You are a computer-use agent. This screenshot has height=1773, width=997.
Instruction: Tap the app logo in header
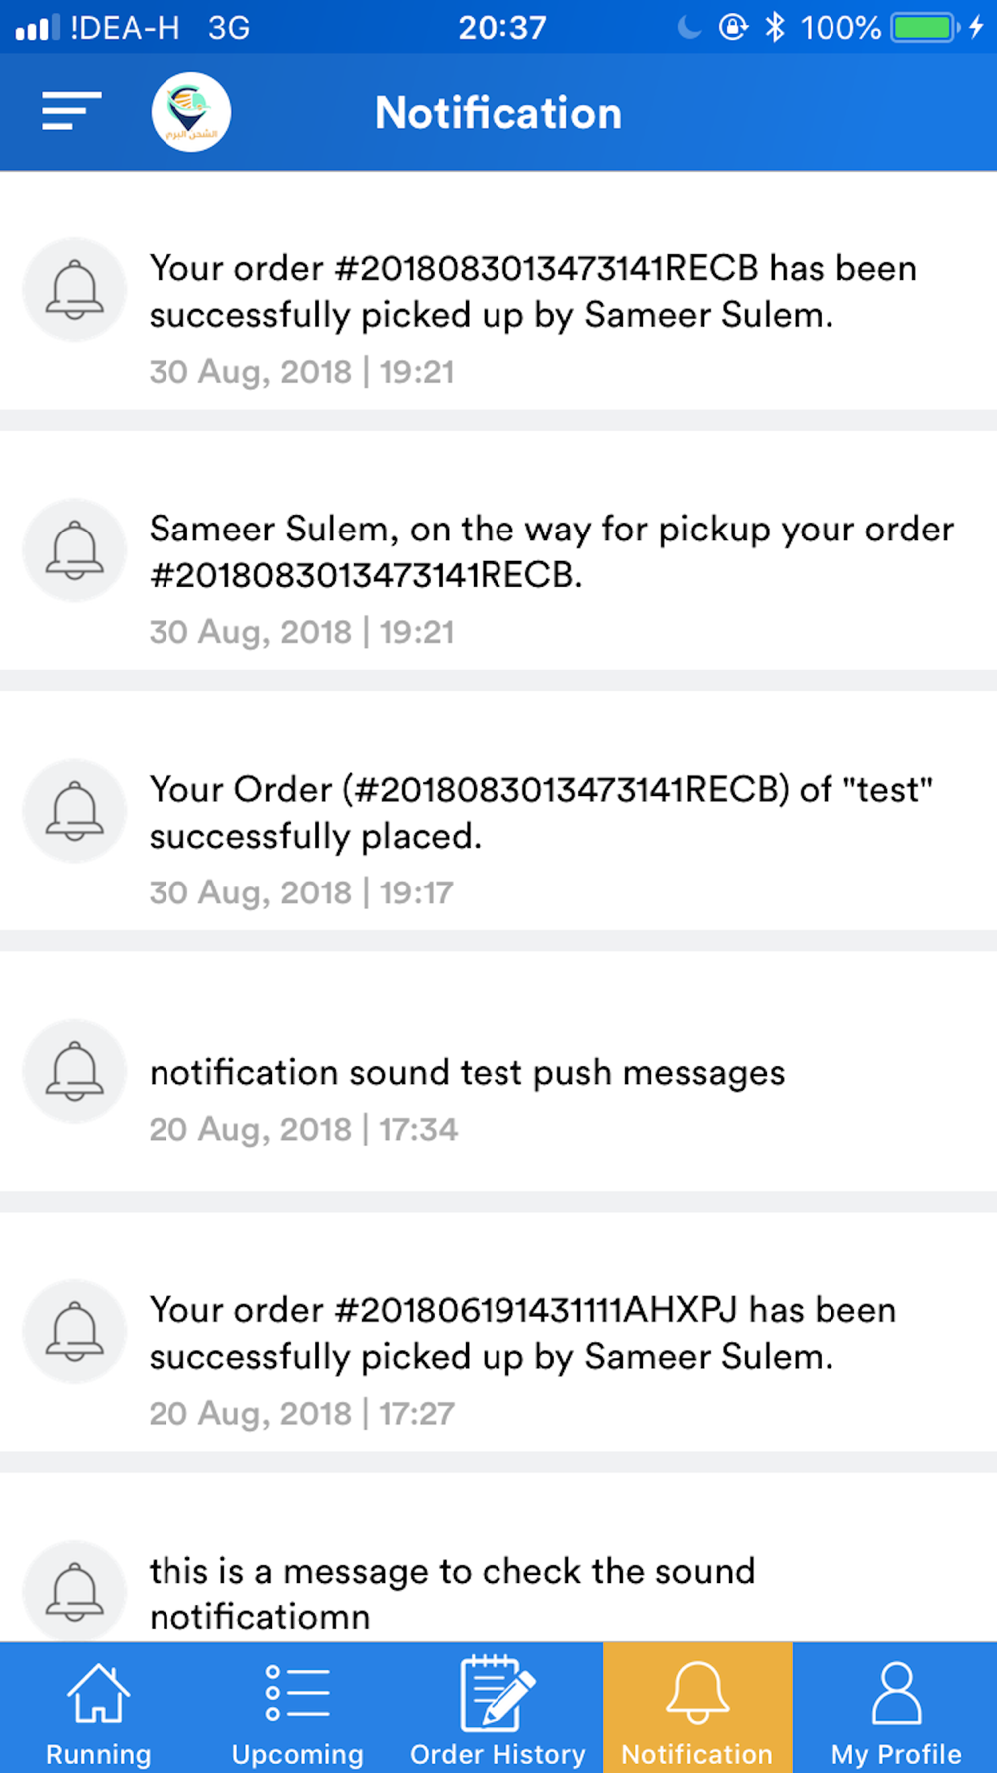tap(191, 112)
